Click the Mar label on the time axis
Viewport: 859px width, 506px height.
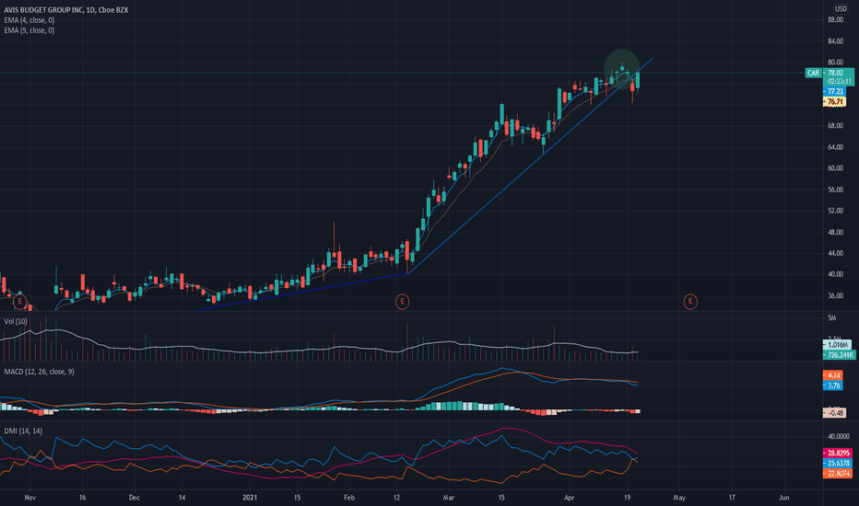pos(449,497)
